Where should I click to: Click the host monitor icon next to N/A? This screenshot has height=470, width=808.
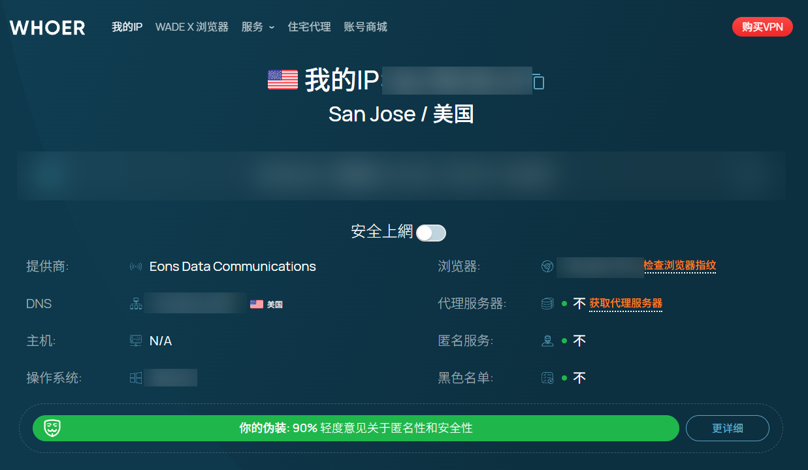[136, 341]
